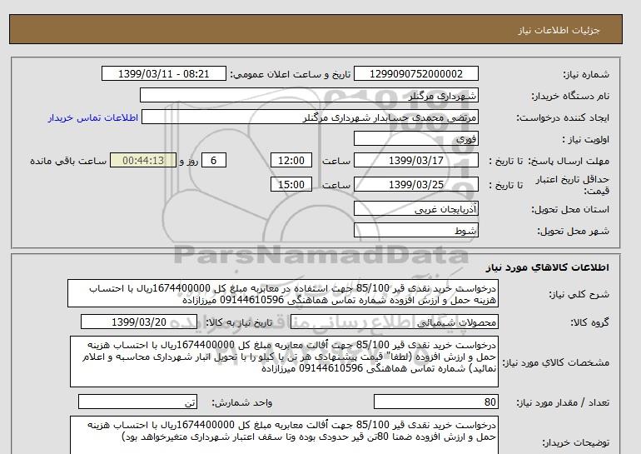This screenshot has width=641, height=454.
Task: Click the general description text box شرح کلی نیاز
Action: tap(283, 294)
